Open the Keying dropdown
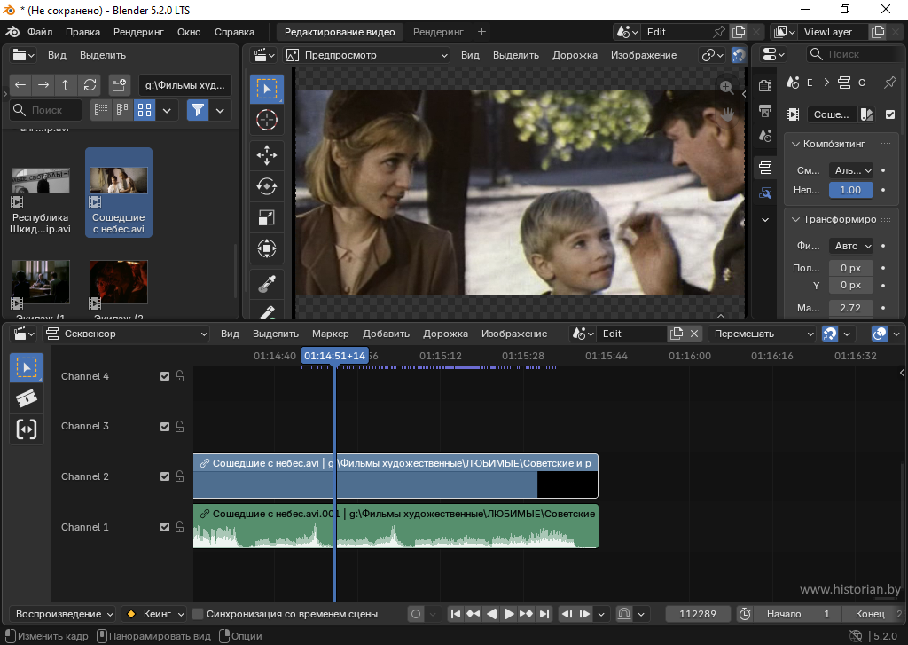This screenshot has width=908, height=645. coord(154,614)
